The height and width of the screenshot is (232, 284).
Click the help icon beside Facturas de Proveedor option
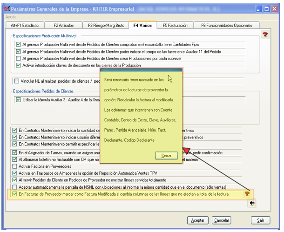click(x=247, y=193)
